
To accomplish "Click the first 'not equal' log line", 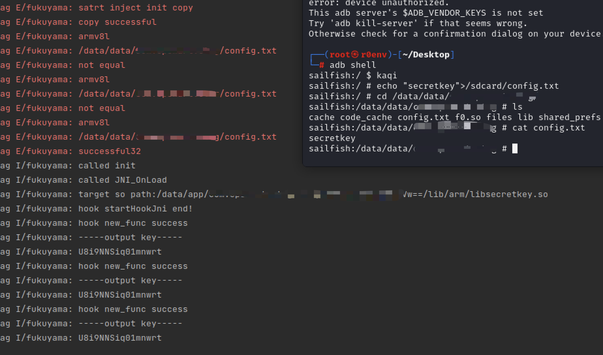I will 101,65.
